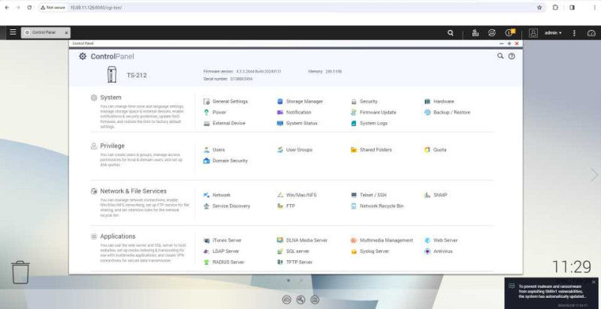601x309 pixels.
Task: Open Domain Security
Action: pos(225,160)
